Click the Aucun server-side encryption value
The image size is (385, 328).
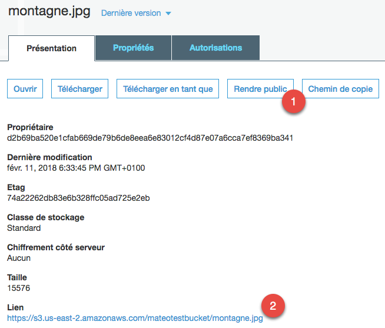[x=19, y=258]
